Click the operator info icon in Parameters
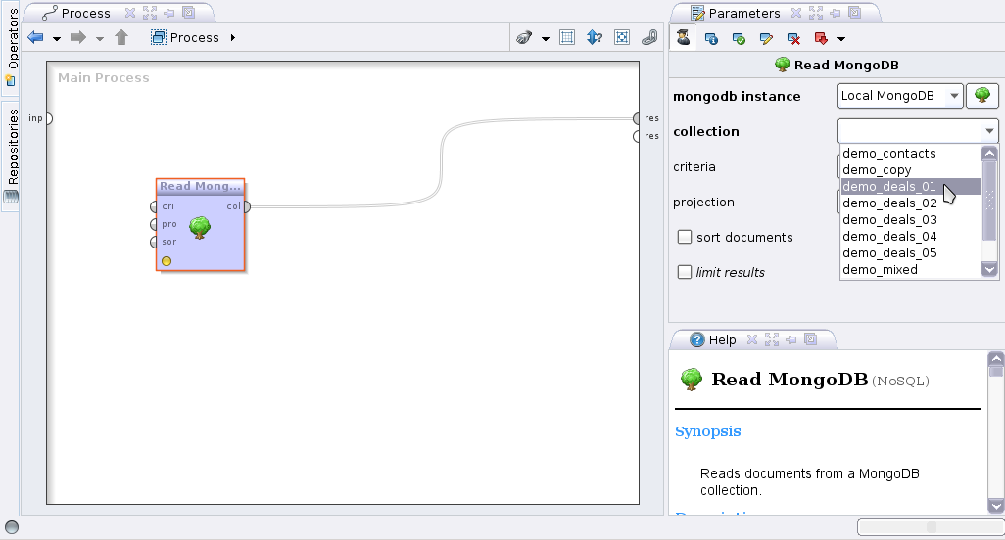 pyautogui.click(x=711, y=38)
